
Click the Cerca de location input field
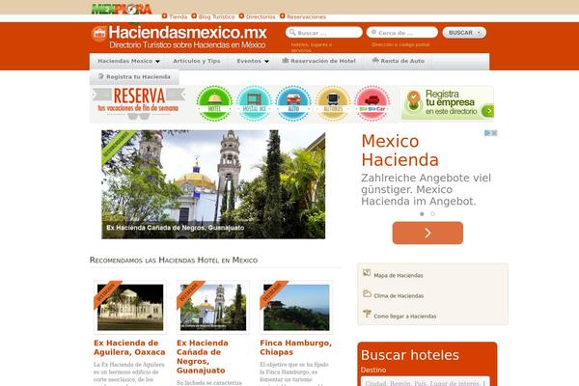[402, 33]
